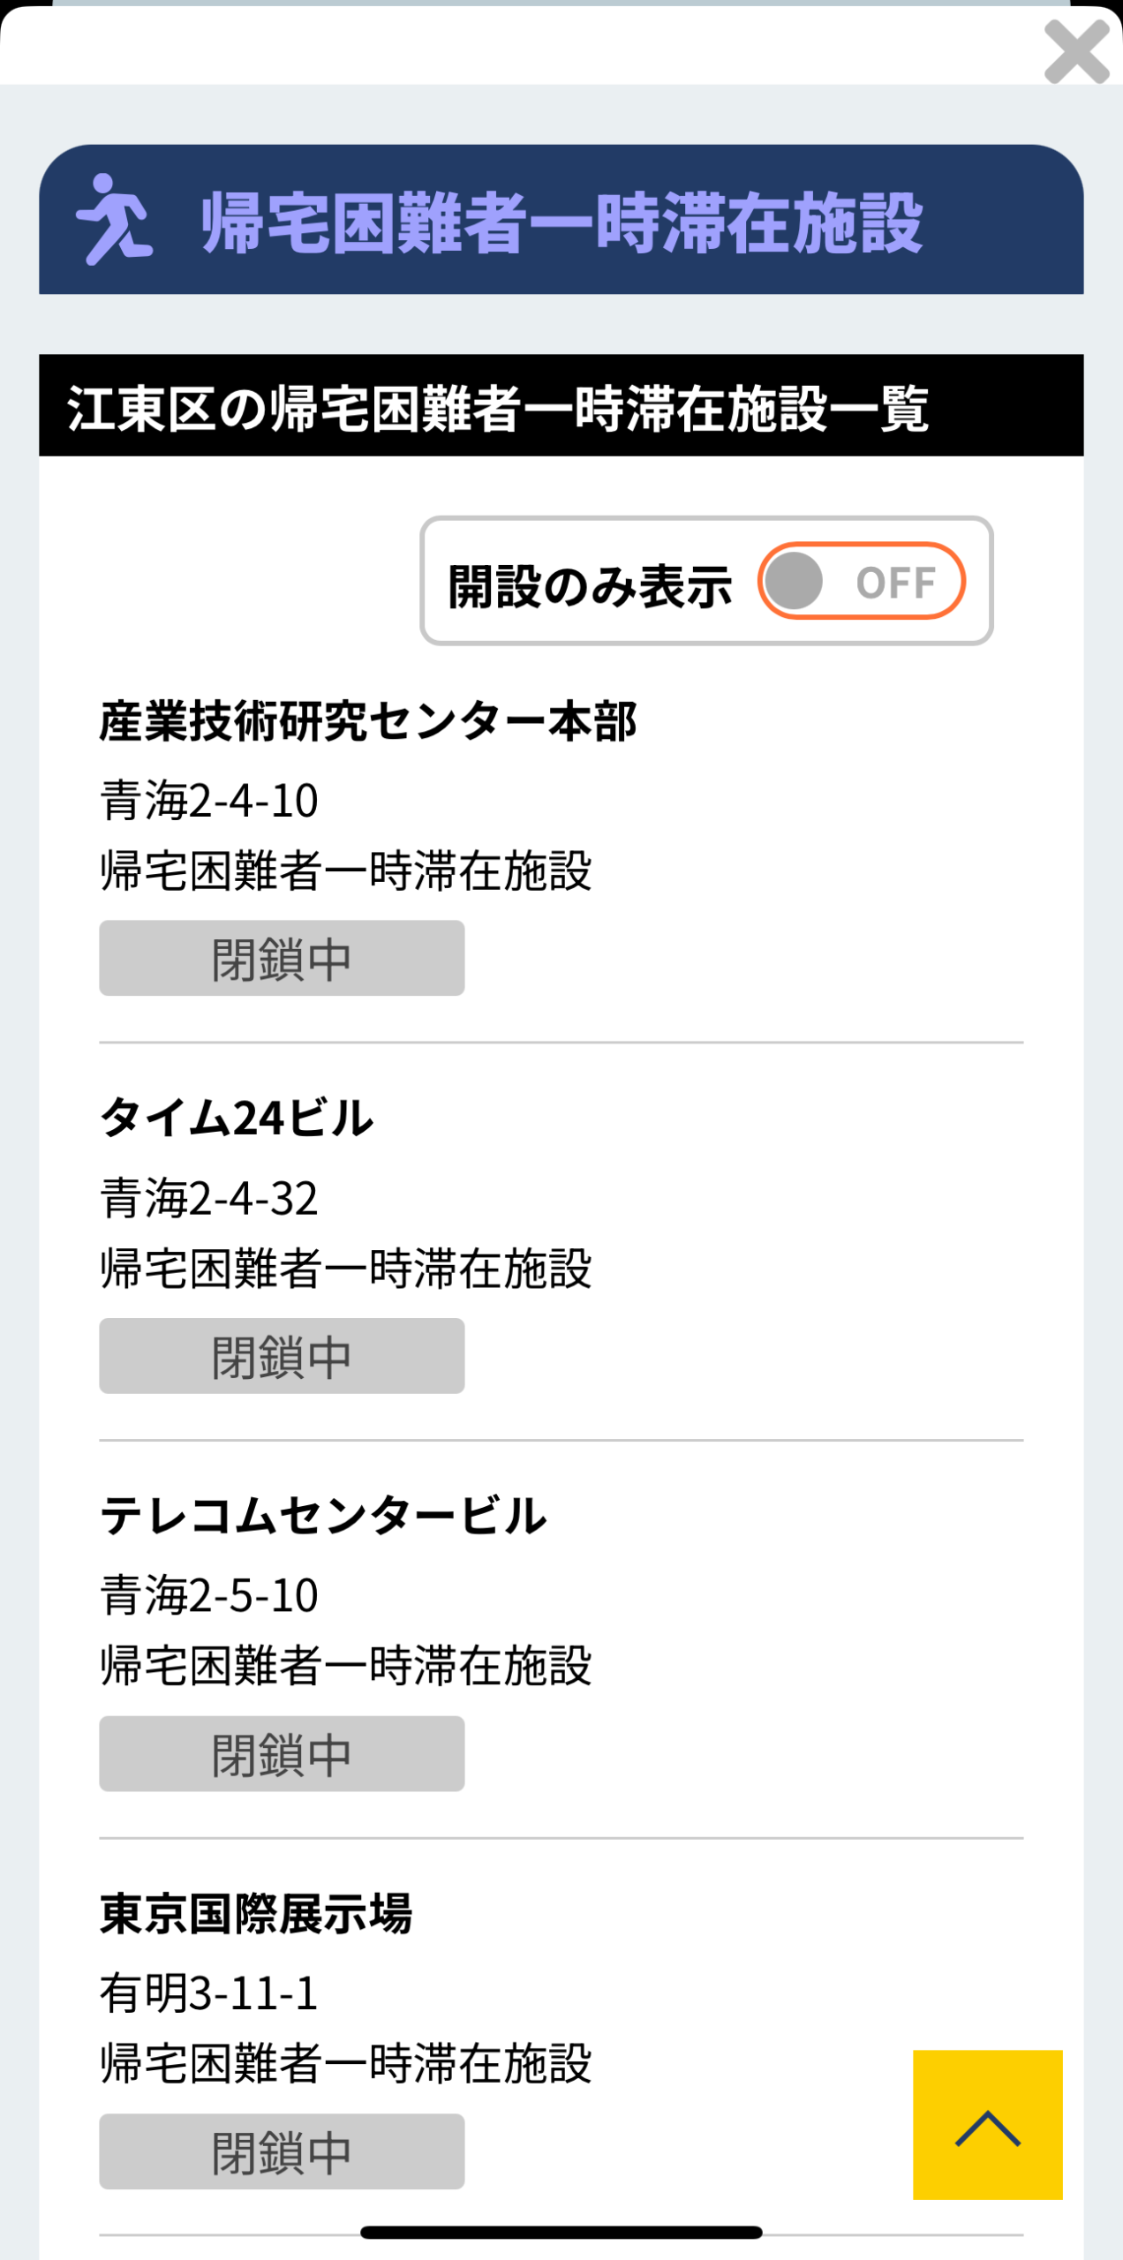Tap the home indicator bar at bottom

[561, 2233]
